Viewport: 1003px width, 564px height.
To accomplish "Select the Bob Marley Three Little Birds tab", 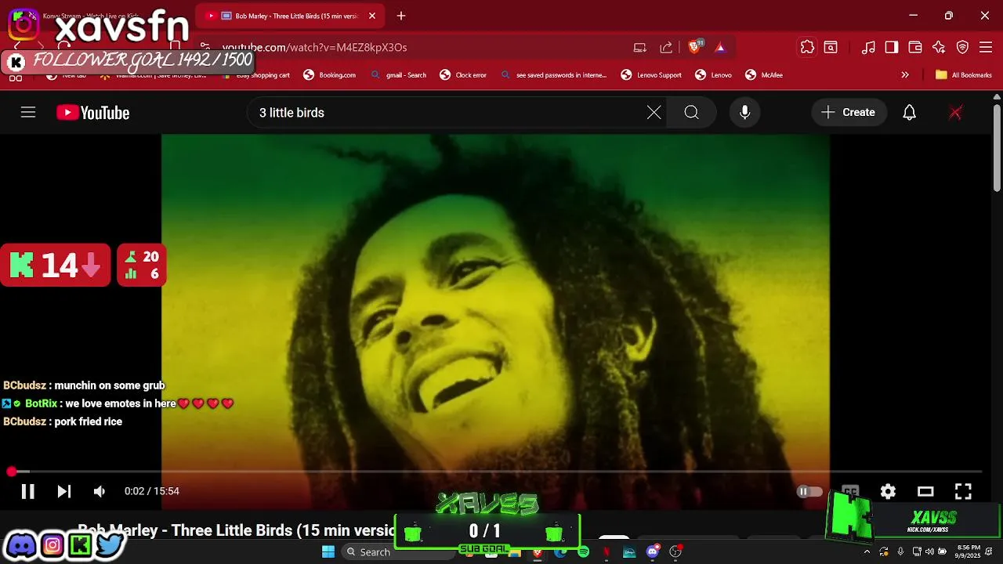I will point(288,16).
